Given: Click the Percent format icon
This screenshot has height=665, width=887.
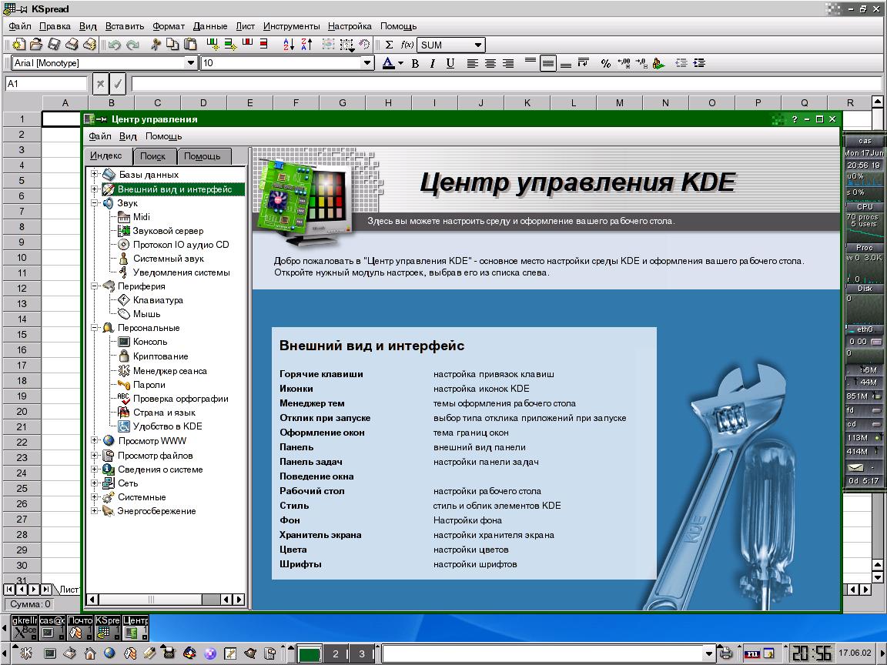Looking at the screenshot, I should 606,63.
